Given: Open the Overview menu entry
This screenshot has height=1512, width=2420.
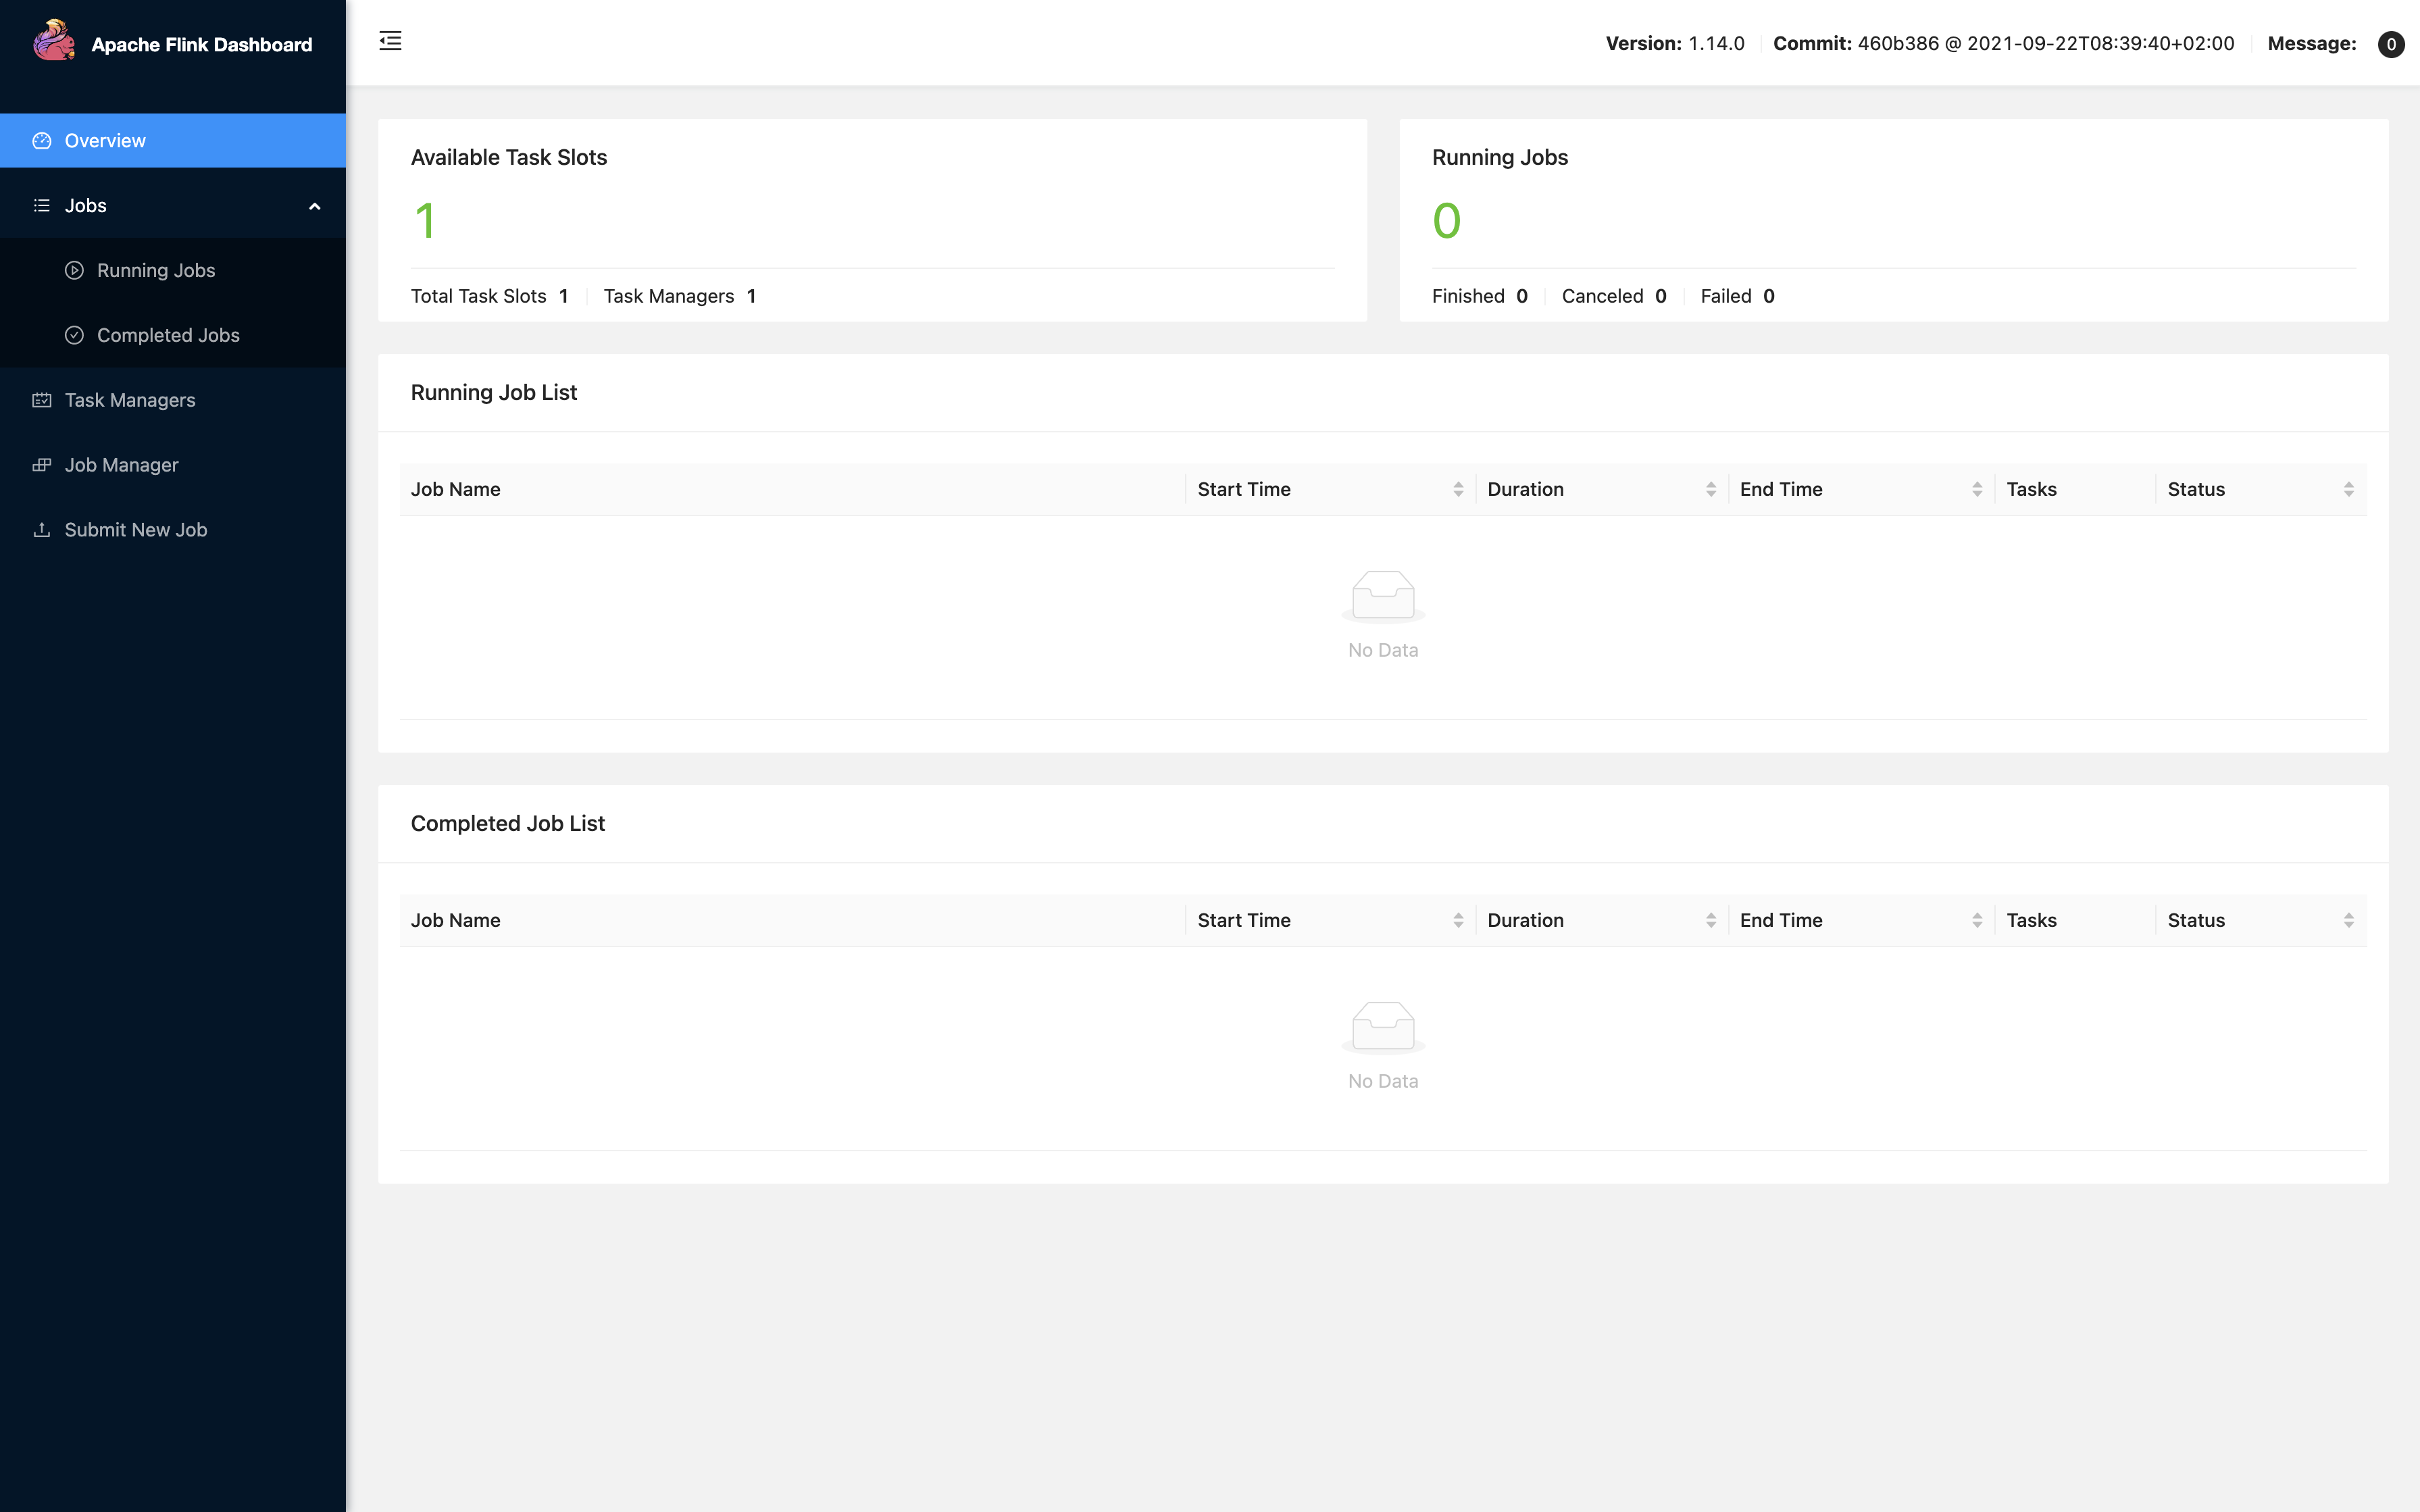Looking at the screenshot, I should (104, 140).
